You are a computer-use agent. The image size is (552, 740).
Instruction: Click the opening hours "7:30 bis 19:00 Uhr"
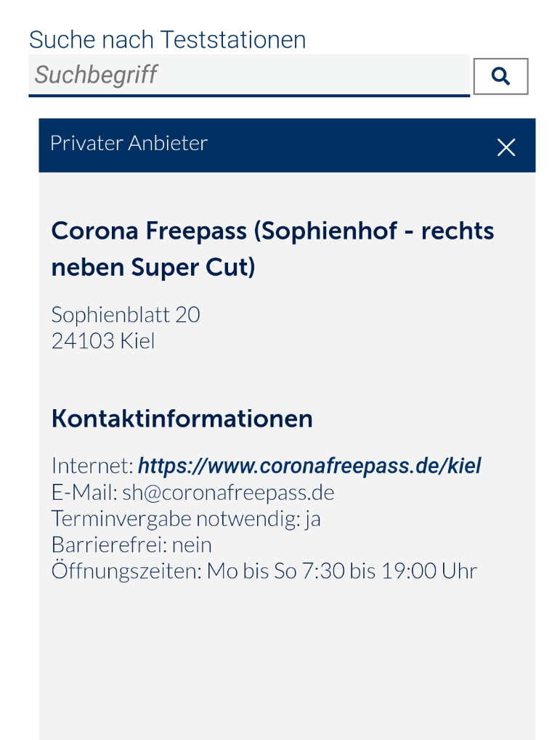tap(389, 571)
